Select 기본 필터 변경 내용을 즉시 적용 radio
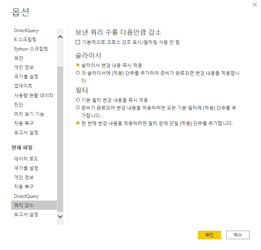This screenshot has width=261, height=250. (x=78, y=100)
